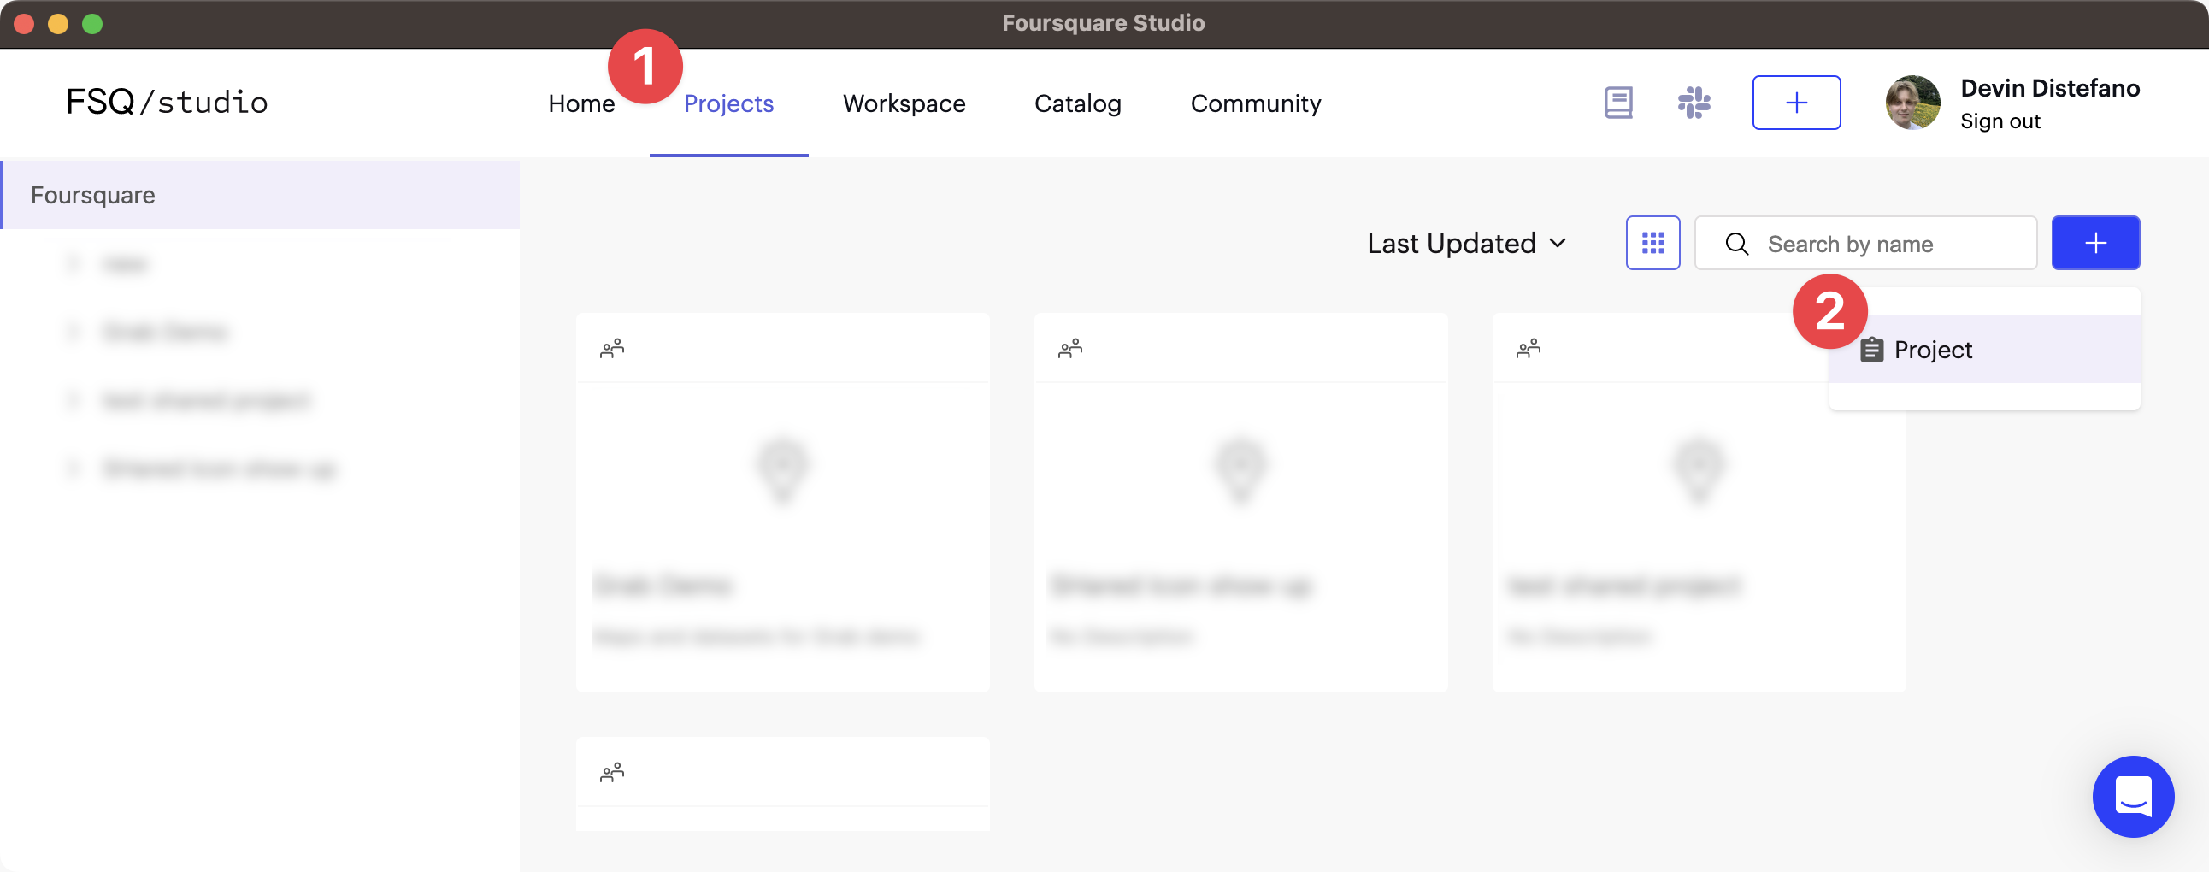Image resolution: width=2209 pixels, height=872 pixels.
Task: Open the third project card map thumbnail
Action: 1698,470
